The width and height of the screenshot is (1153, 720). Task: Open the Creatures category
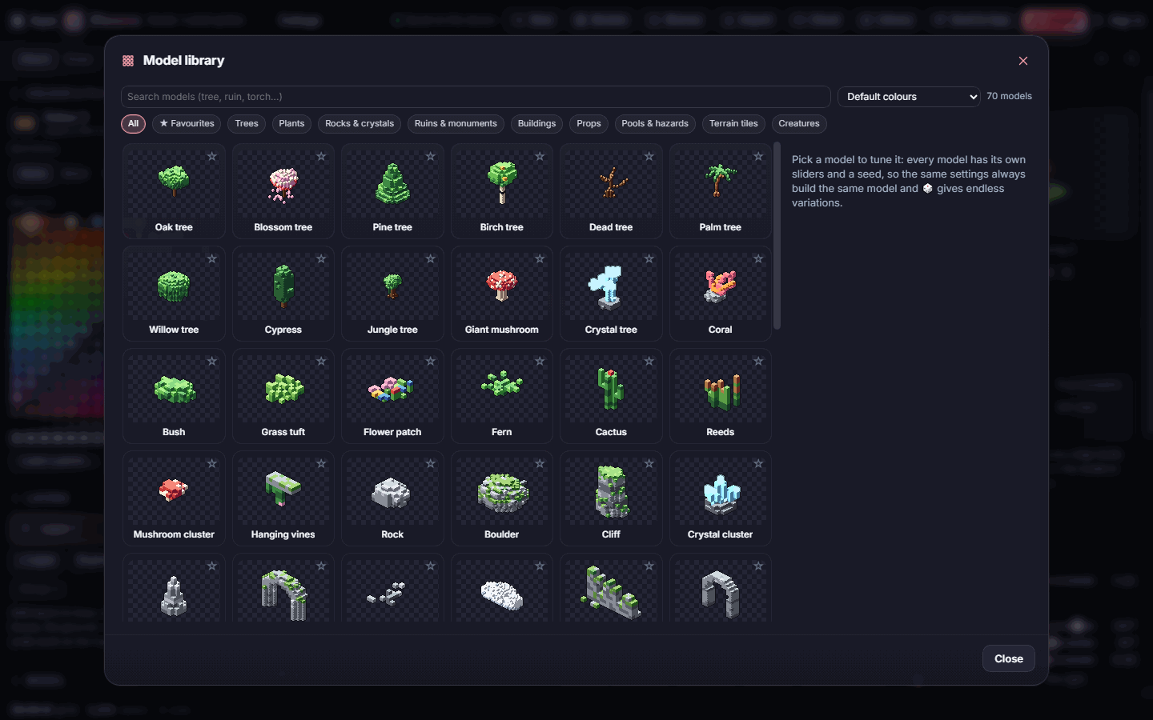point(799,124)
